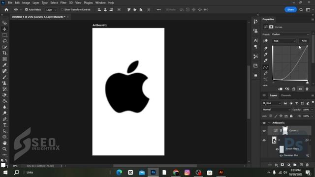
Task: Click the Align right edges icon
Action: pyautogui.click(x=111, y=10)
